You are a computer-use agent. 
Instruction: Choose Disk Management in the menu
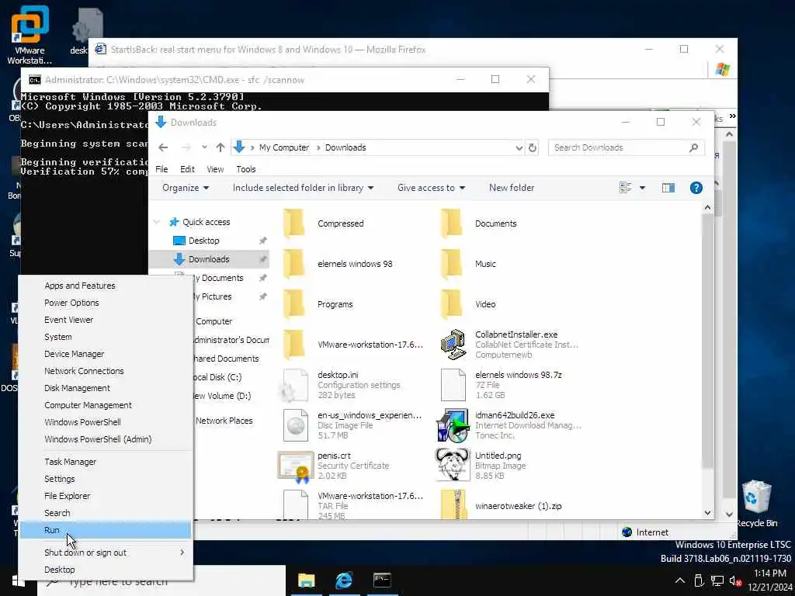106,388
